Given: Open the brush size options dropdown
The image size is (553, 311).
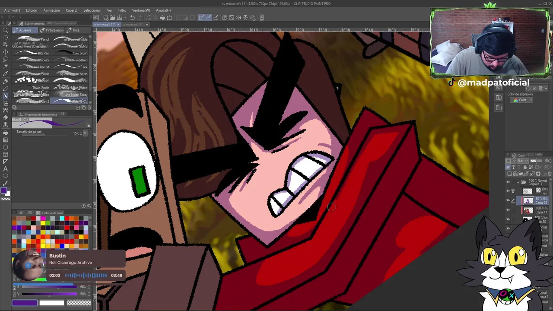Looking at the screenshot, I should coord(85,133).
